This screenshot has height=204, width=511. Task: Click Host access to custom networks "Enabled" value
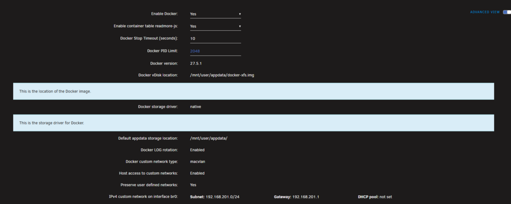click(x=197, y=173)
